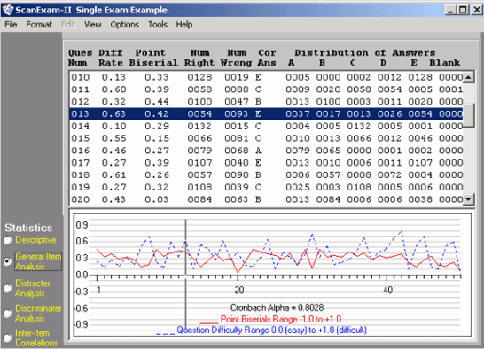Choose the Discriminater Analysis radio option
The height and width of the screenshot is (349, 484).
7,314
